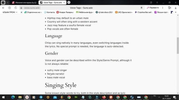Open Telegram from the taskbar
This screenshot has width=179, height=100.
click(x=41, y=97)
